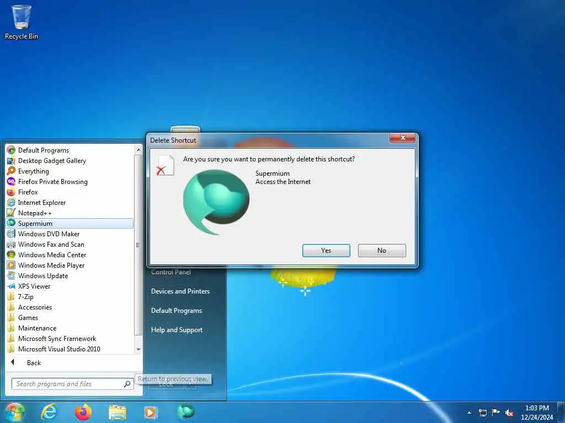
Task: Click the magnifier icon in the search box
Action: click(x=127, y=384)
